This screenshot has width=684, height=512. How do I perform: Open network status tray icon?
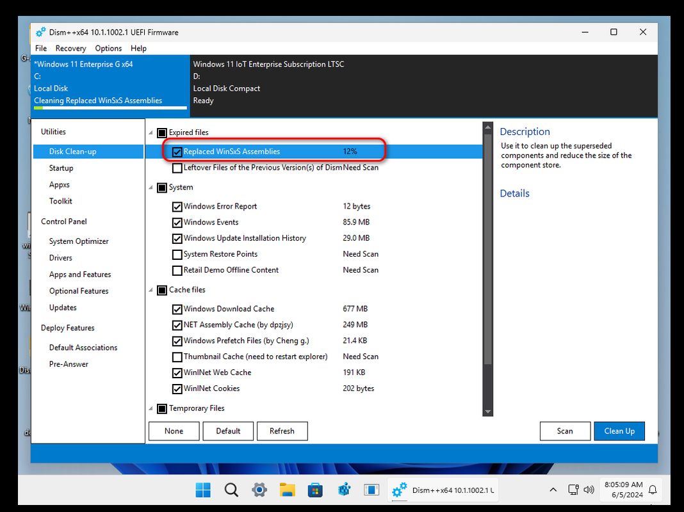pos(573,490)
